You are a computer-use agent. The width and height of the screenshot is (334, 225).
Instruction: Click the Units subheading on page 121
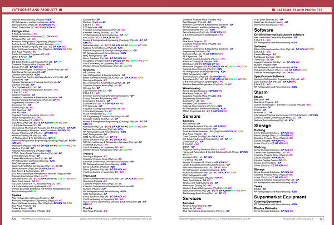click(x=186, y=39)
